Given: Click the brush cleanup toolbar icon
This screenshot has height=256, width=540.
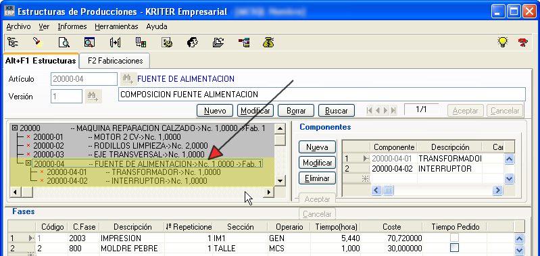Looking at the screenshot, I should click(38, 43).
